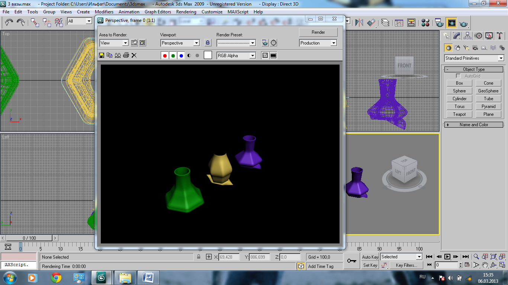
Task: Select the Cameras category icon
Action: [x=475, y=47]
